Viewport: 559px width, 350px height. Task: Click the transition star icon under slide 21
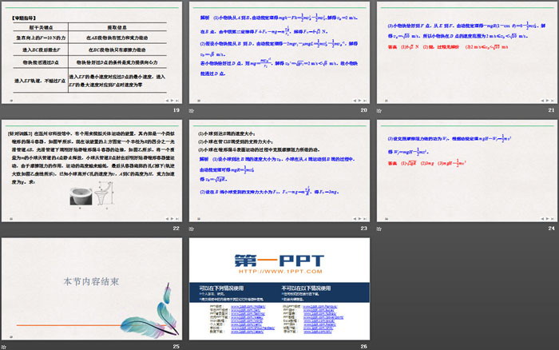[x=377, y=112]
